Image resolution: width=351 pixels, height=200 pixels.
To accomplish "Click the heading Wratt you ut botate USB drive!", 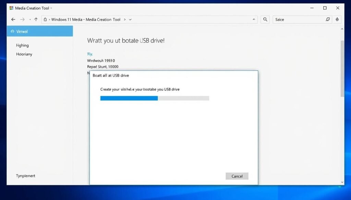I will (x=126, y=41).
